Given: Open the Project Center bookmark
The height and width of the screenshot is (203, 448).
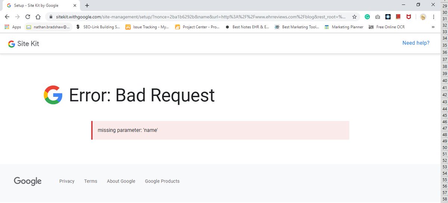Looking at the screenshot, I should click(x=197, y=27).
